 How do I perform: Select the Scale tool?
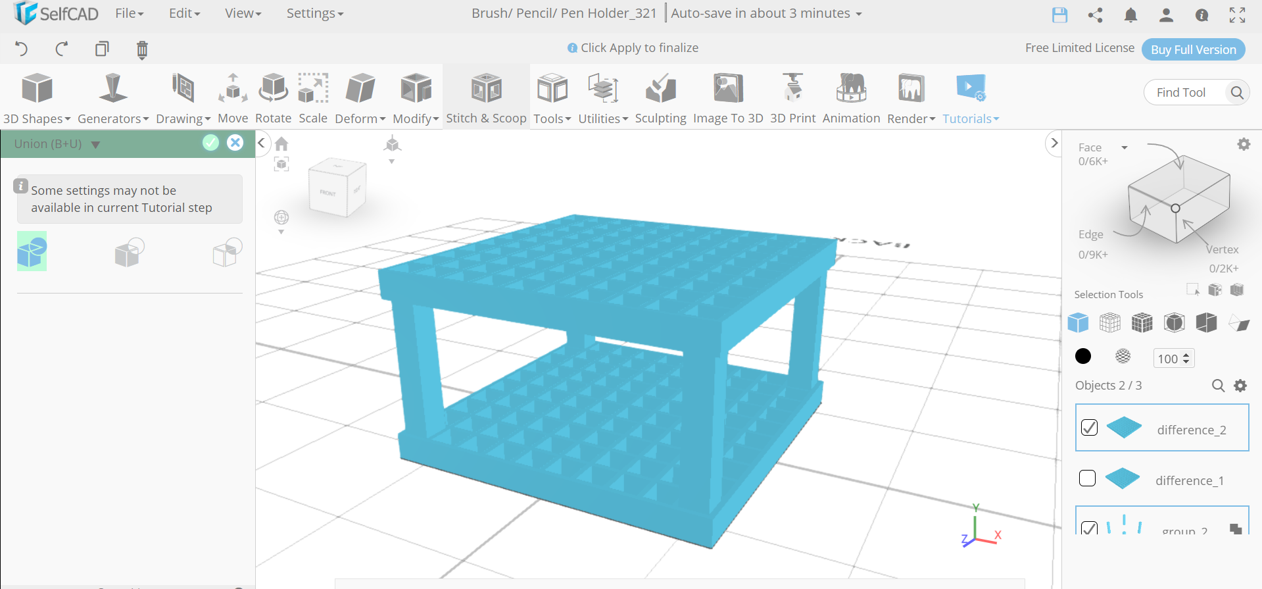pyautogui.click(x=313, y=98)
